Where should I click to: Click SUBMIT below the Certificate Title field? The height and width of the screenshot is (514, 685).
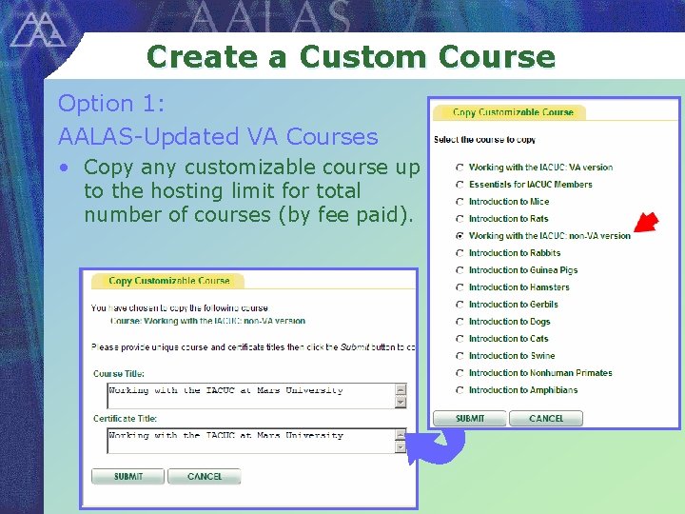point(128,477)
